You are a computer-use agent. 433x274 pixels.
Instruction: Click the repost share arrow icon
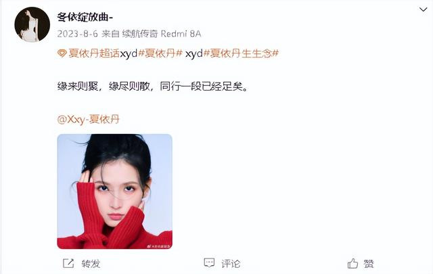[68, 263]
